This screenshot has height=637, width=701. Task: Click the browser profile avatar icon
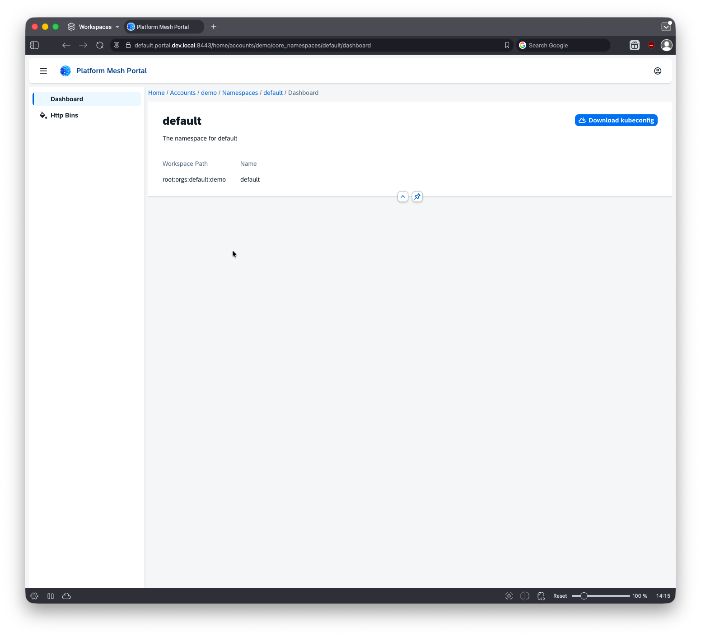[x=667, y=45]
